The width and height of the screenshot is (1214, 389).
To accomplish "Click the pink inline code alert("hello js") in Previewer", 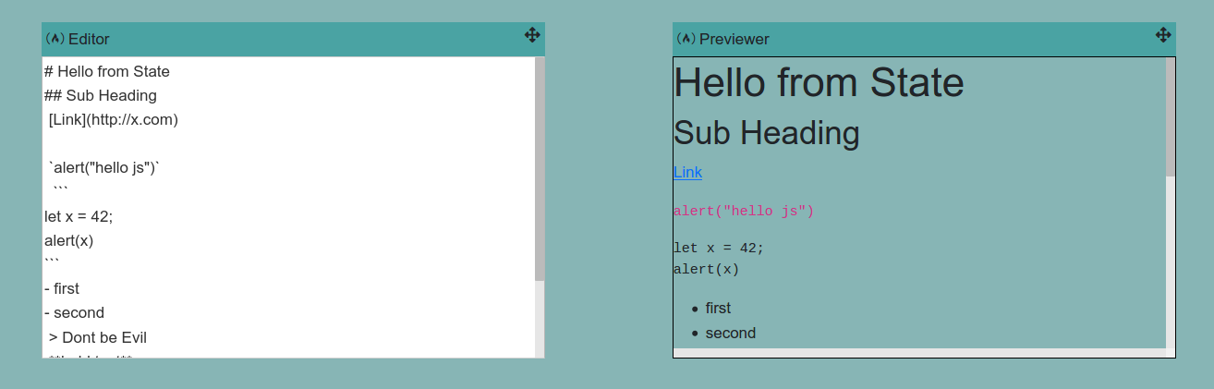I will pyautogui.click(x=744, y=211).
